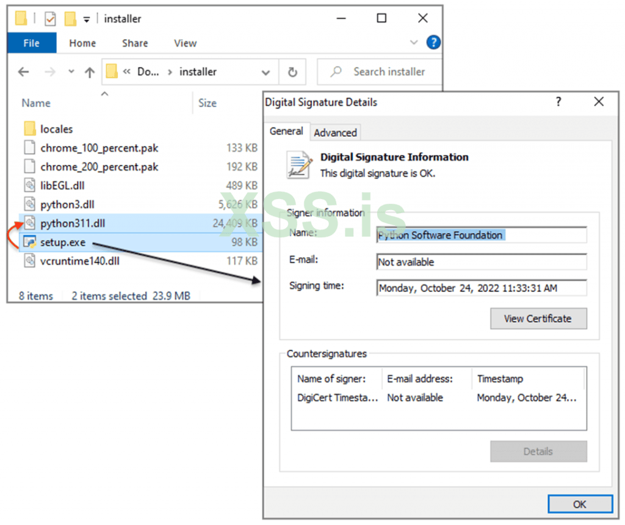The image size is (625, 525).
Task: Expand the address bar history dropdown
Action: 266,73
